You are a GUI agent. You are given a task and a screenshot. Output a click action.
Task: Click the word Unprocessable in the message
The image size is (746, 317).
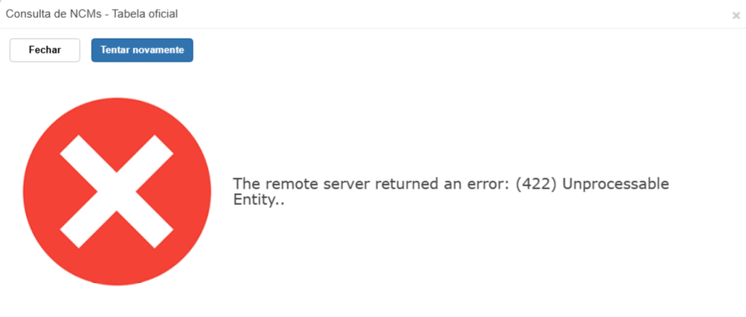617,184
